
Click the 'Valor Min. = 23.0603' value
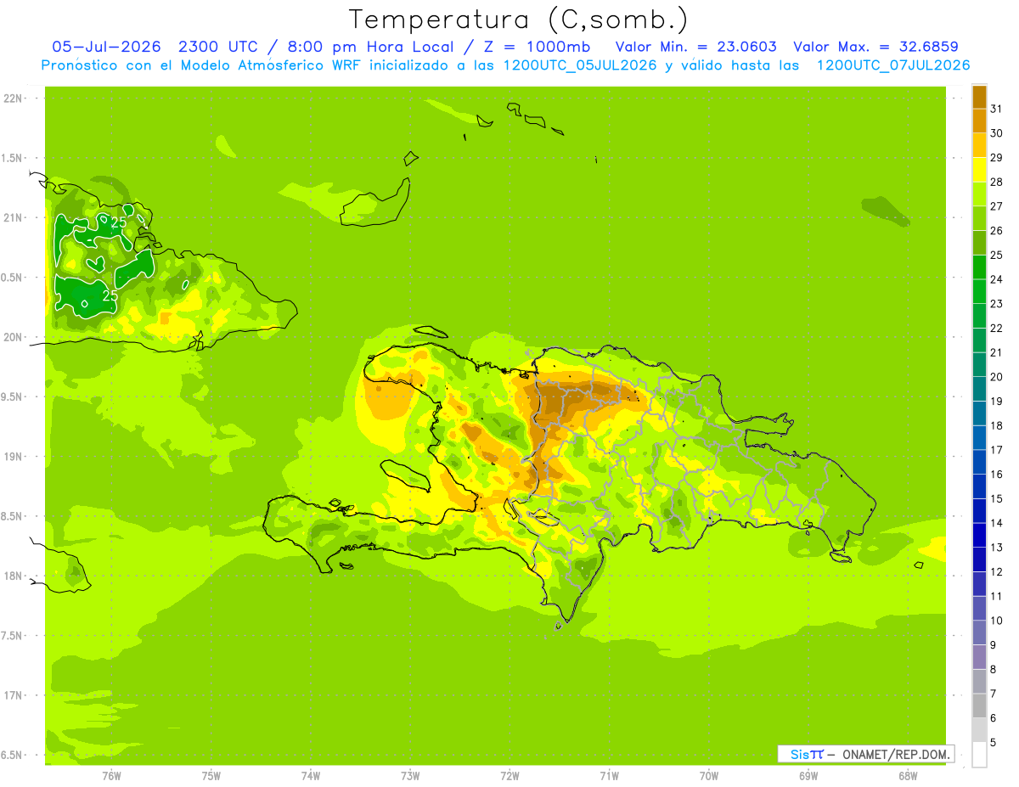[x=695, y=47]
